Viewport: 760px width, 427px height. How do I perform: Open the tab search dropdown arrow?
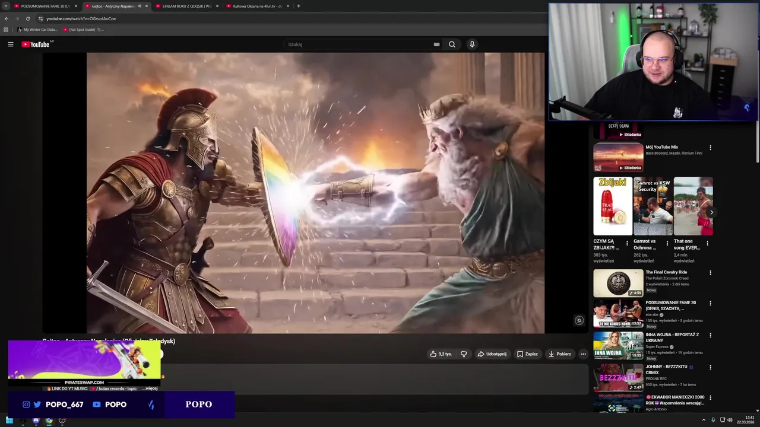tap(5, 6)
